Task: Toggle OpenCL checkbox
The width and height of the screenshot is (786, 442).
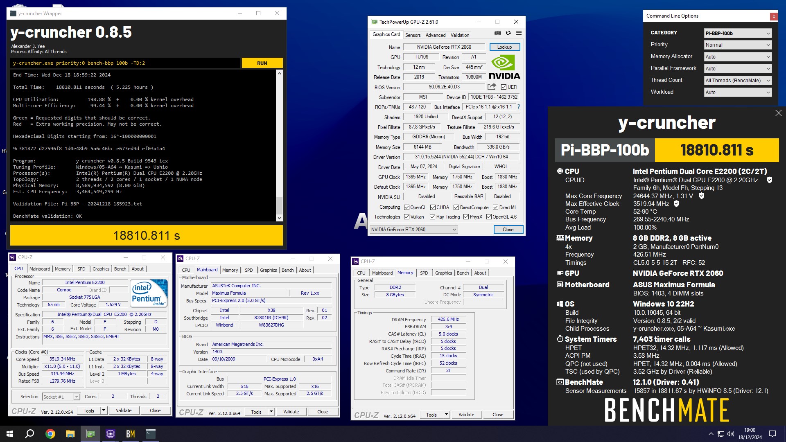Action: click(407, 207)
